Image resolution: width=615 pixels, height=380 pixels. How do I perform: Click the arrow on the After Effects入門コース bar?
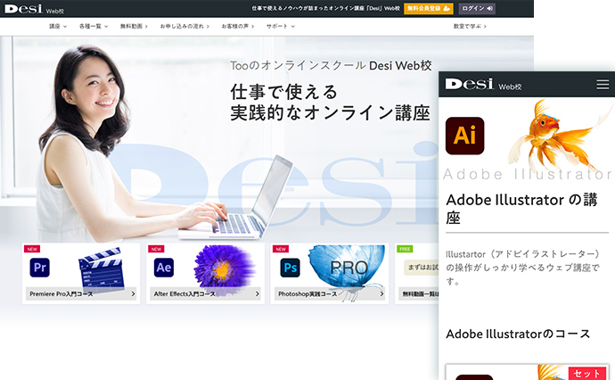click(x=258, y=293)
